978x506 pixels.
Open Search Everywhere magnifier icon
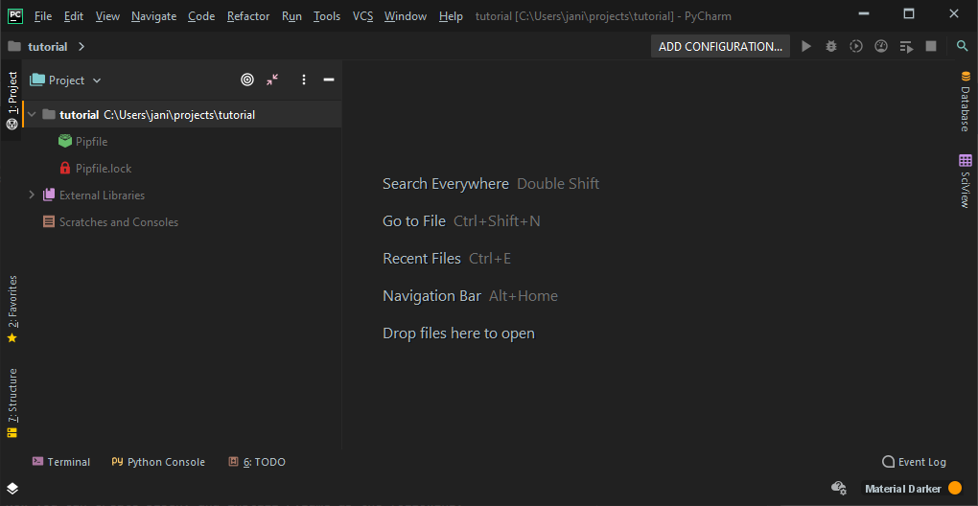coord(963,46)
